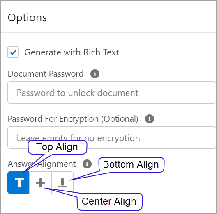
Task: Focus the Password to unlock document field
Action: (x=112, y=93)
